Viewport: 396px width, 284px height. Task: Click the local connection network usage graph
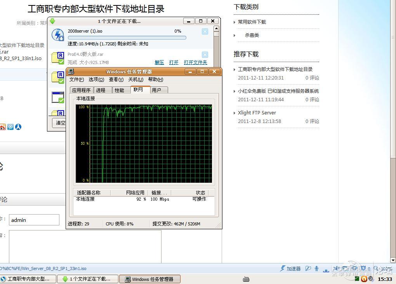tap(144, 144)
